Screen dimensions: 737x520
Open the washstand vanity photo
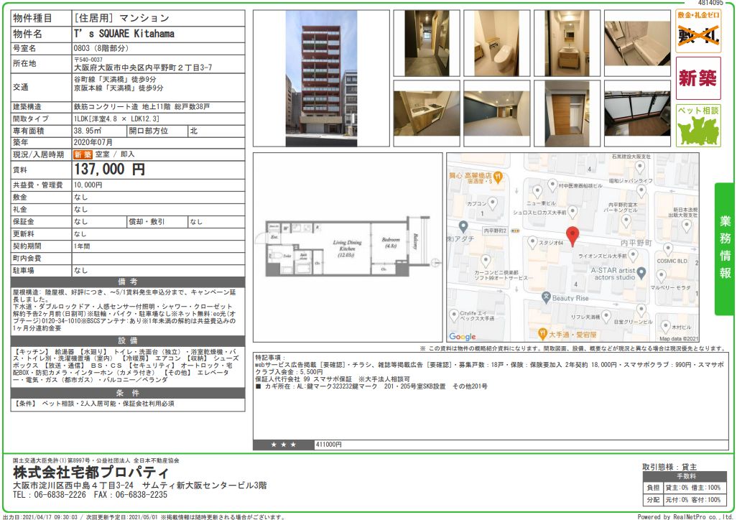click(x=567, y=43)
